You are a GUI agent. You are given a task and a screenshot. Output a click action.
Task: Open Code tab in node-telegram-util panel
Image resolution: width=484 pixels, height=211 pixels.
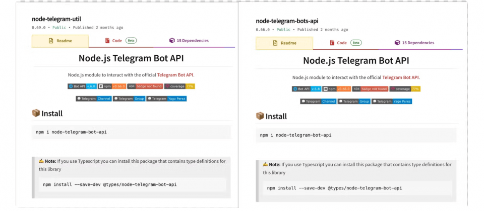click(x=120, y=41)
